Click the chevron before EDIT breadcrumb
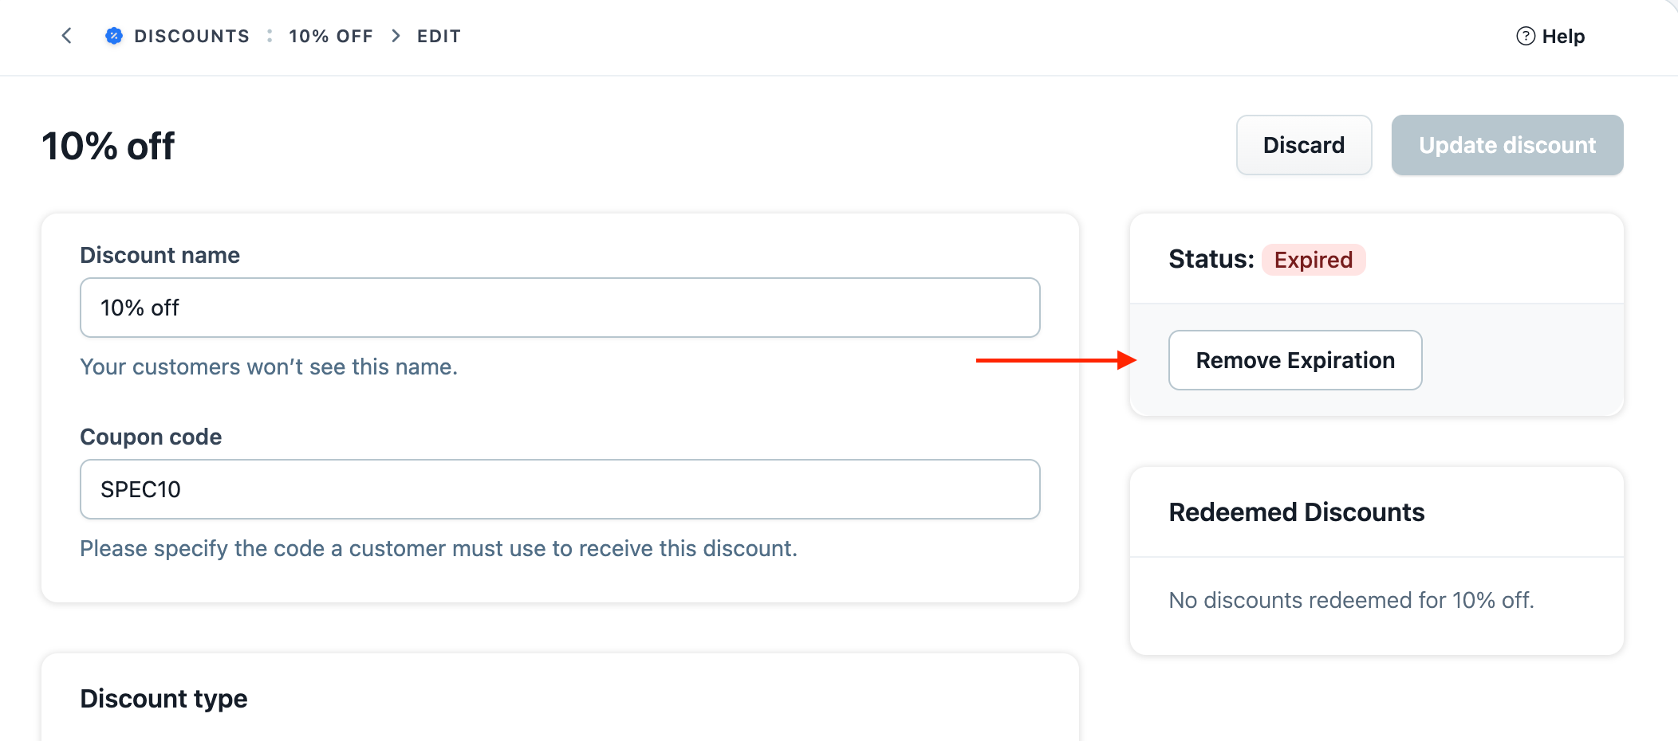This screenshot has width=1678, height=741. 396,36
